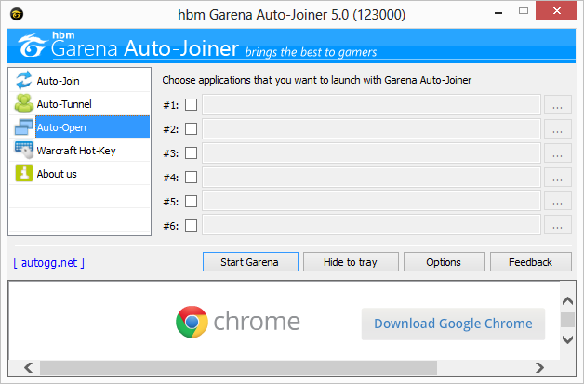This screenshot has width=584, height=384.
Task: Click the browse button for slot #4
Action: pos(558,178)
